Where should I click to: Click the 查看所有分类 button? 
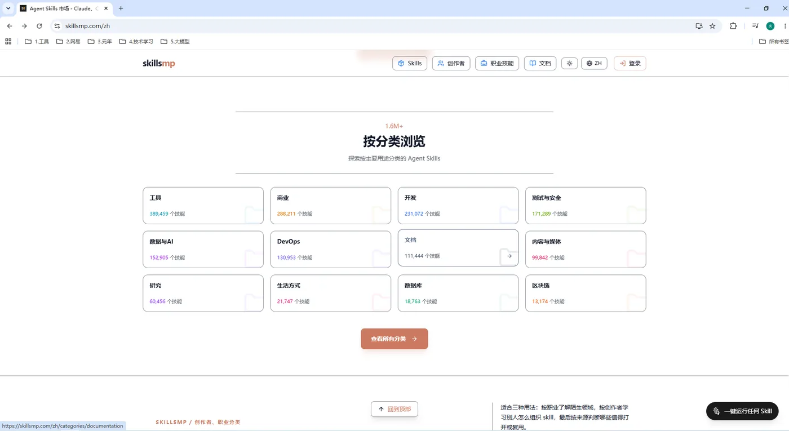(x=394, y=339)
